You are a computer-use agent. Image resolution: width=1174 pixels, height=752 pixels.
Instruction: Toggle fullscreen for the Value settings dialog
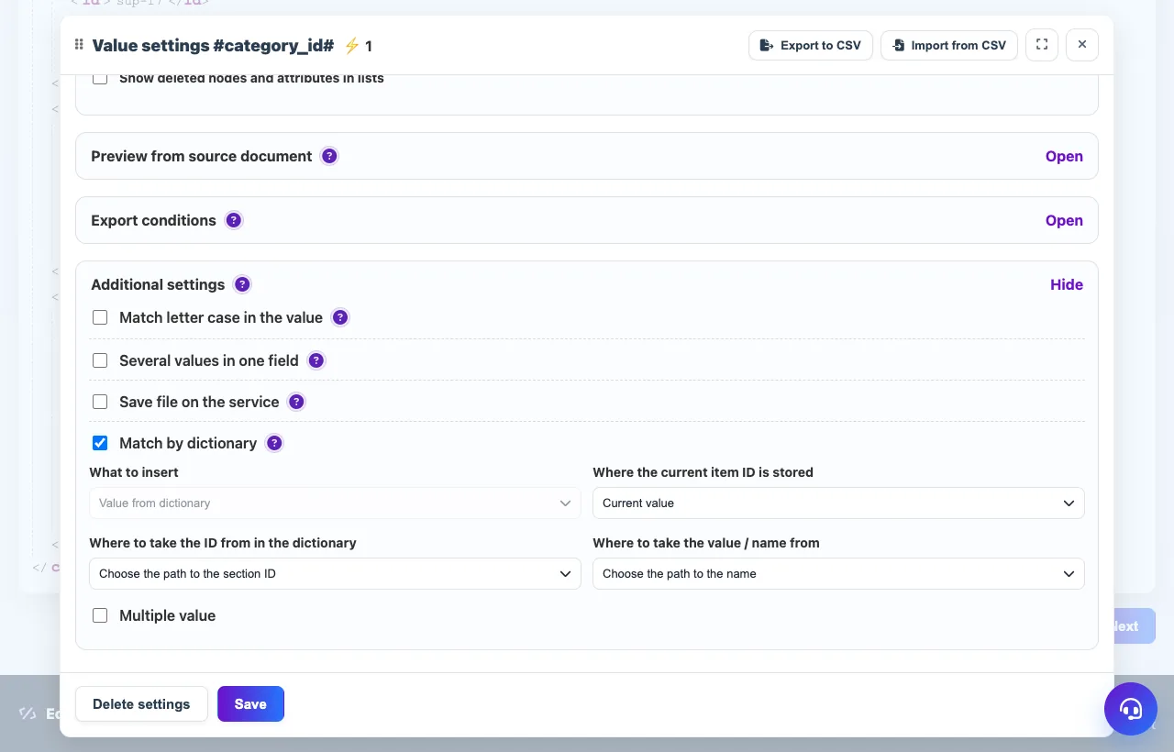(1042, 45)
